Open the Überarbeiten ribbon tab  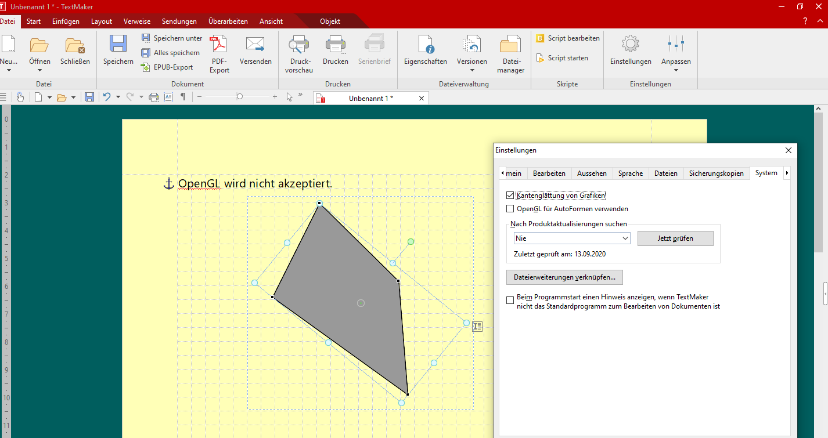(228, 21)
